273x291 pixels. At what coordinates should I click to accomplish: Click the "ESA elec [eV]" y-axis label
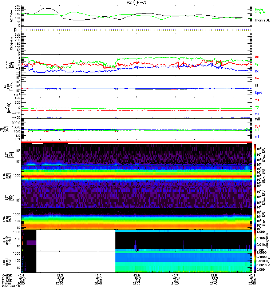click(x=7, y=219)
